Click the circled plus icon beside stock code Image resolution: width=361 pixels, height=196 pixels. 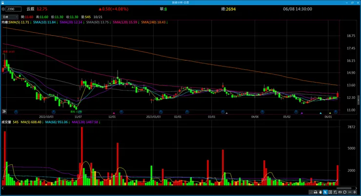(3, 9)
